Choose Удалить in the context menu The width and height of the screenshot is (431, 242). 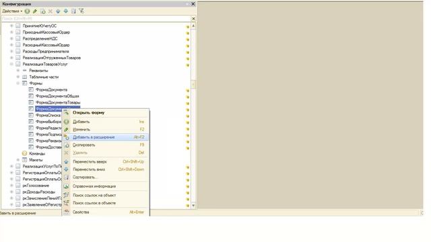tap(106, 153)
